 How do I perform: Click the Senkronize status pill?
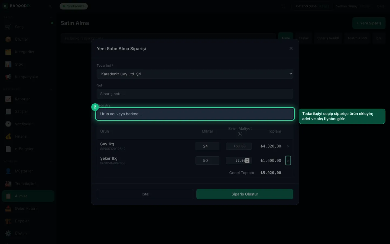coord(74,6)
